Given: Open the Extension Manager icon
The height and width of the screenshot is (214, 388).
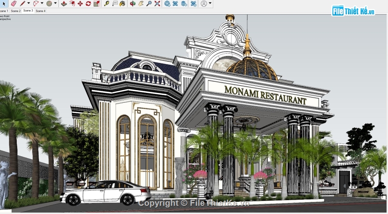Looking at the screenshot, I should (194, 3).
